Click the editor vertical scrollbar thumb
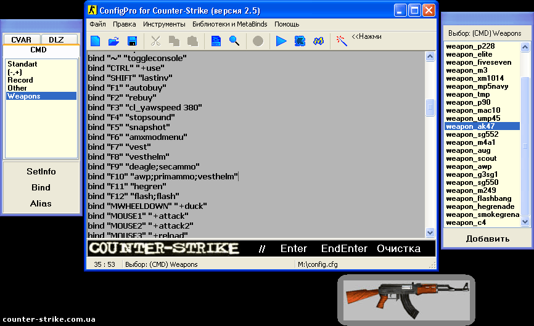 pyautogui.click(x=430, y=107)
